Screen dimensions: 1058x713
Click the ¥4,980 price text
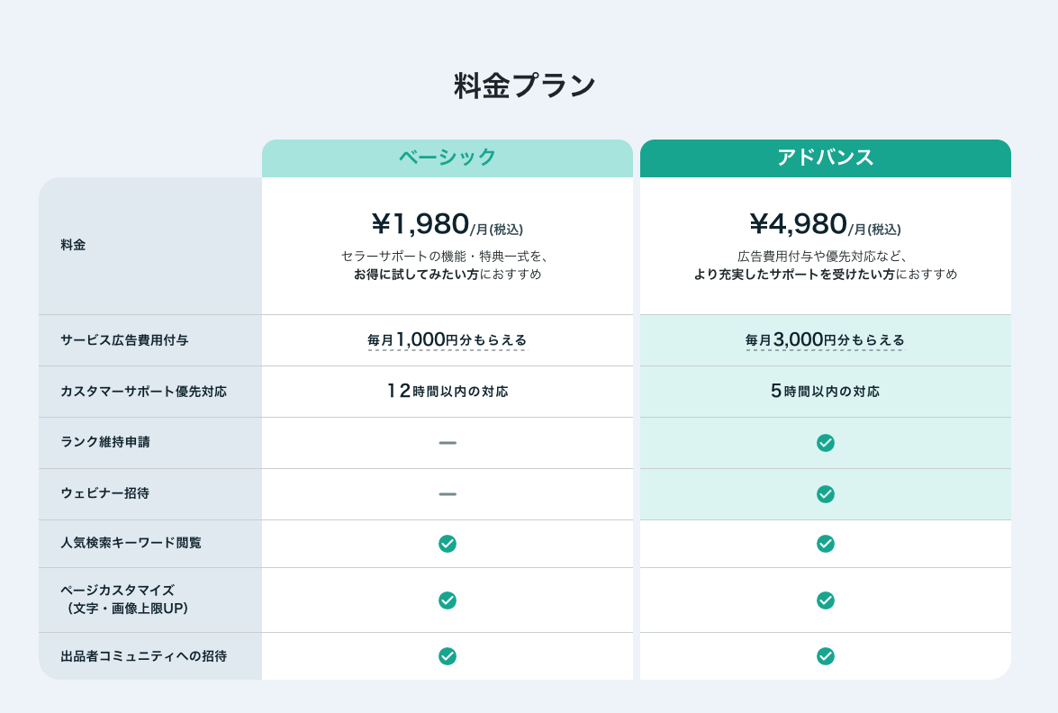click(x=798, y=224)
